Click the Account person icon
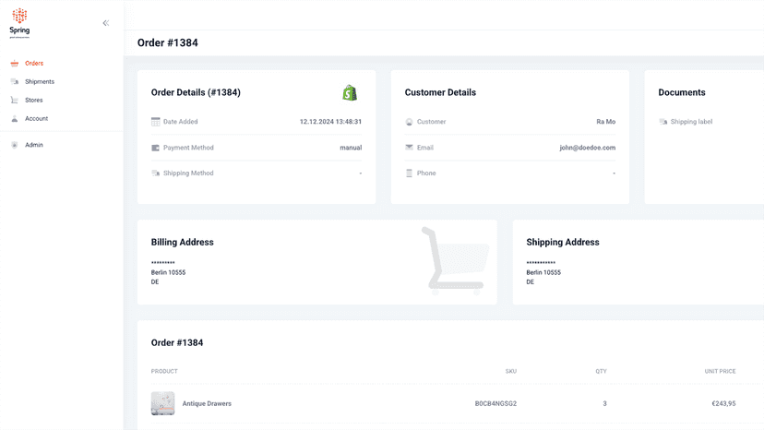 coord(15,118)
